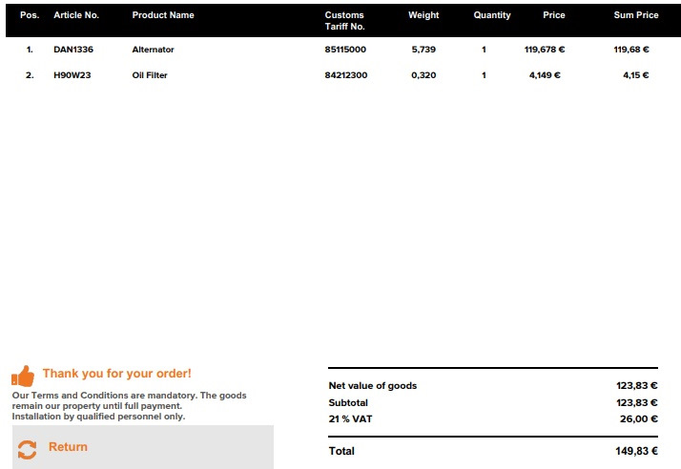681x469 pixels.
Task: Click the sum price 119,68 €
Action: [631, 50]
